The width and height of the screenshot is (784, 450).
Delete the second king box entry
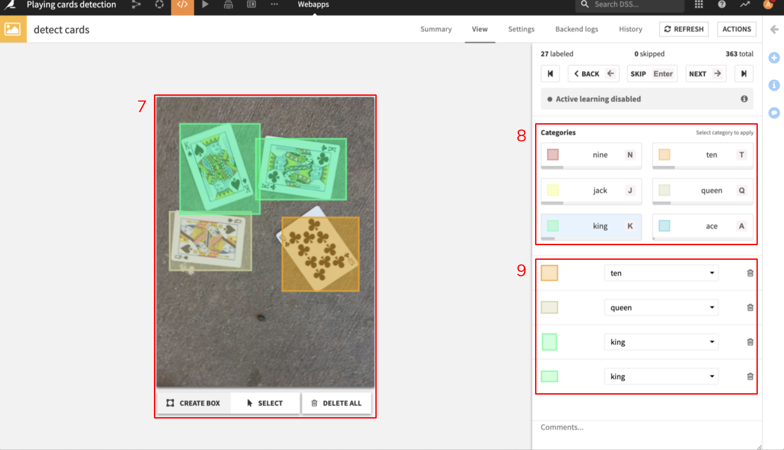coord(750,376)
